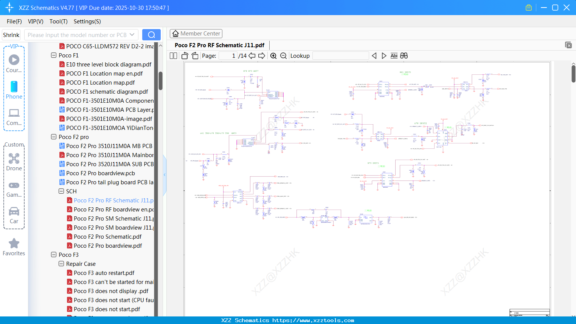This screenshot has width=576, height=324.
Task: Collapse the Poco F1 tree folder
Action: pos(54,55)
